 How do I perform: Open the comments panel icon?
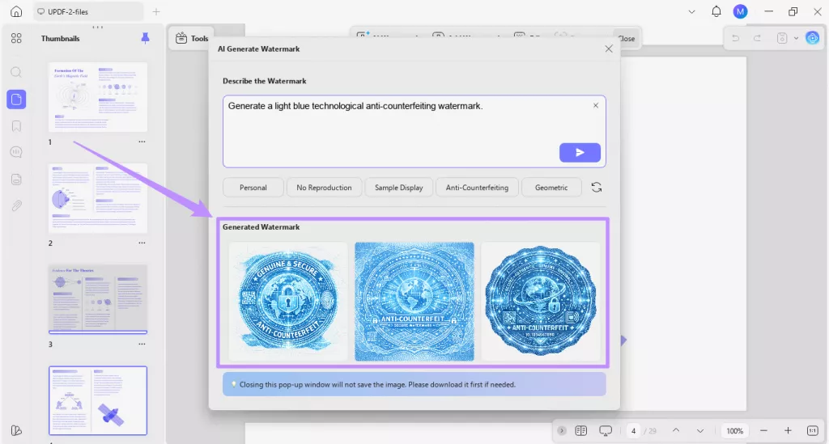16,153
